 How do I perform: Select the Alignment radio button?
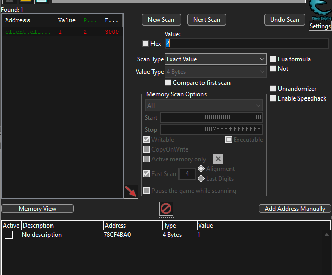201,169
